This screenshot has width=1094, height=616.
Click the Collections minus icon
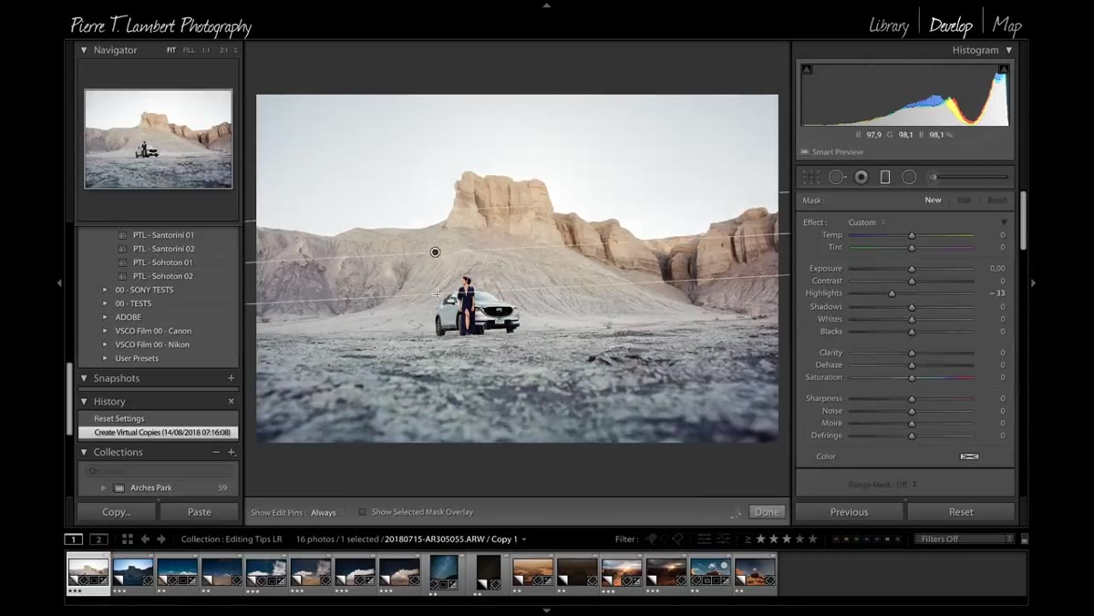(x=216, y=452)
